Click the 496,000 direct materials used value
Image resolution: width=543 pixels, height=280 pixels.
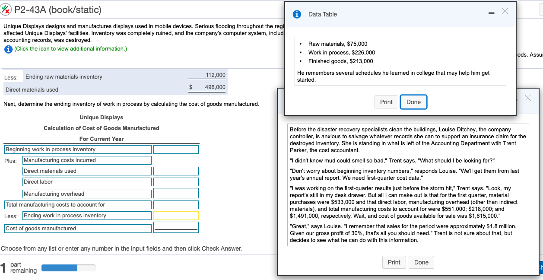[x=215, y=87]
